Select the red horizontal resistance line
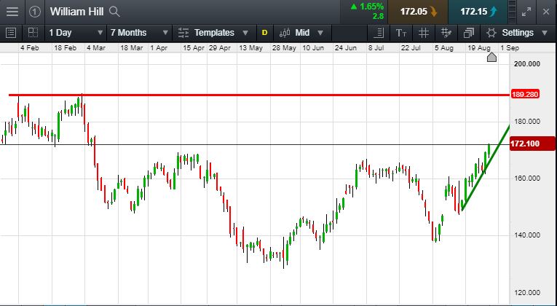The image size is (557, 306). pos(259,95)
